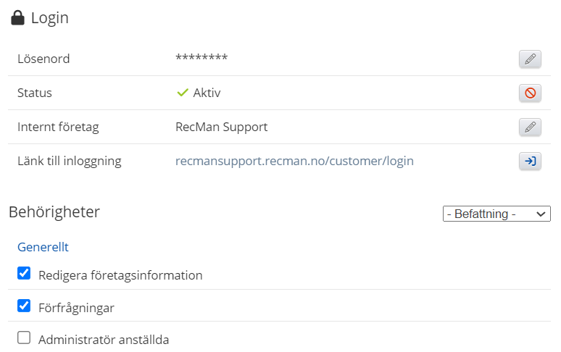
Task: Click the padlock icon beside Login
Action: point(17,18)
